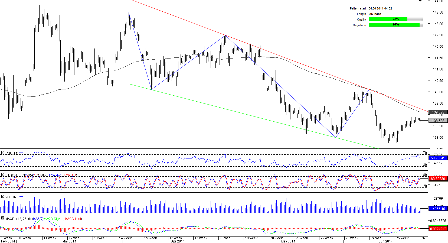This screenshot has height=243, width=448.
Task: Click the 14 week label on time axis
Action: click(125, 238)
